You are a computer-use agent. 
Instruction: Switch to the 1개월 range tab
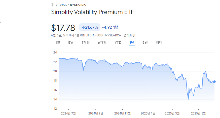pyautogui.click(x=86, y=42)
